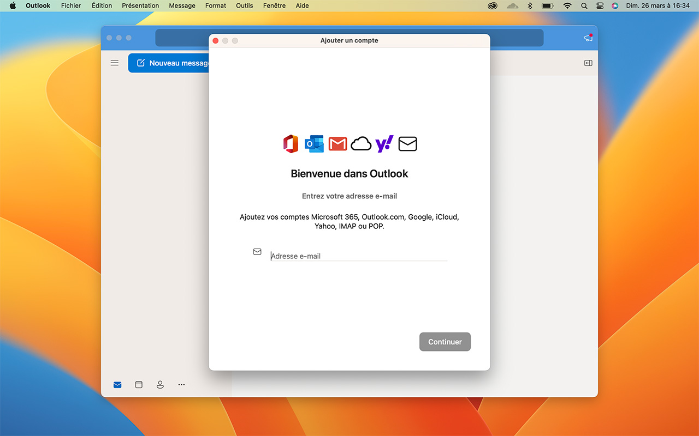Image resolution: width=699 pixels, height=436 pixels.
Task: Click the Outlook search bar behind the dialog
Action: click(x=349, y=38)
